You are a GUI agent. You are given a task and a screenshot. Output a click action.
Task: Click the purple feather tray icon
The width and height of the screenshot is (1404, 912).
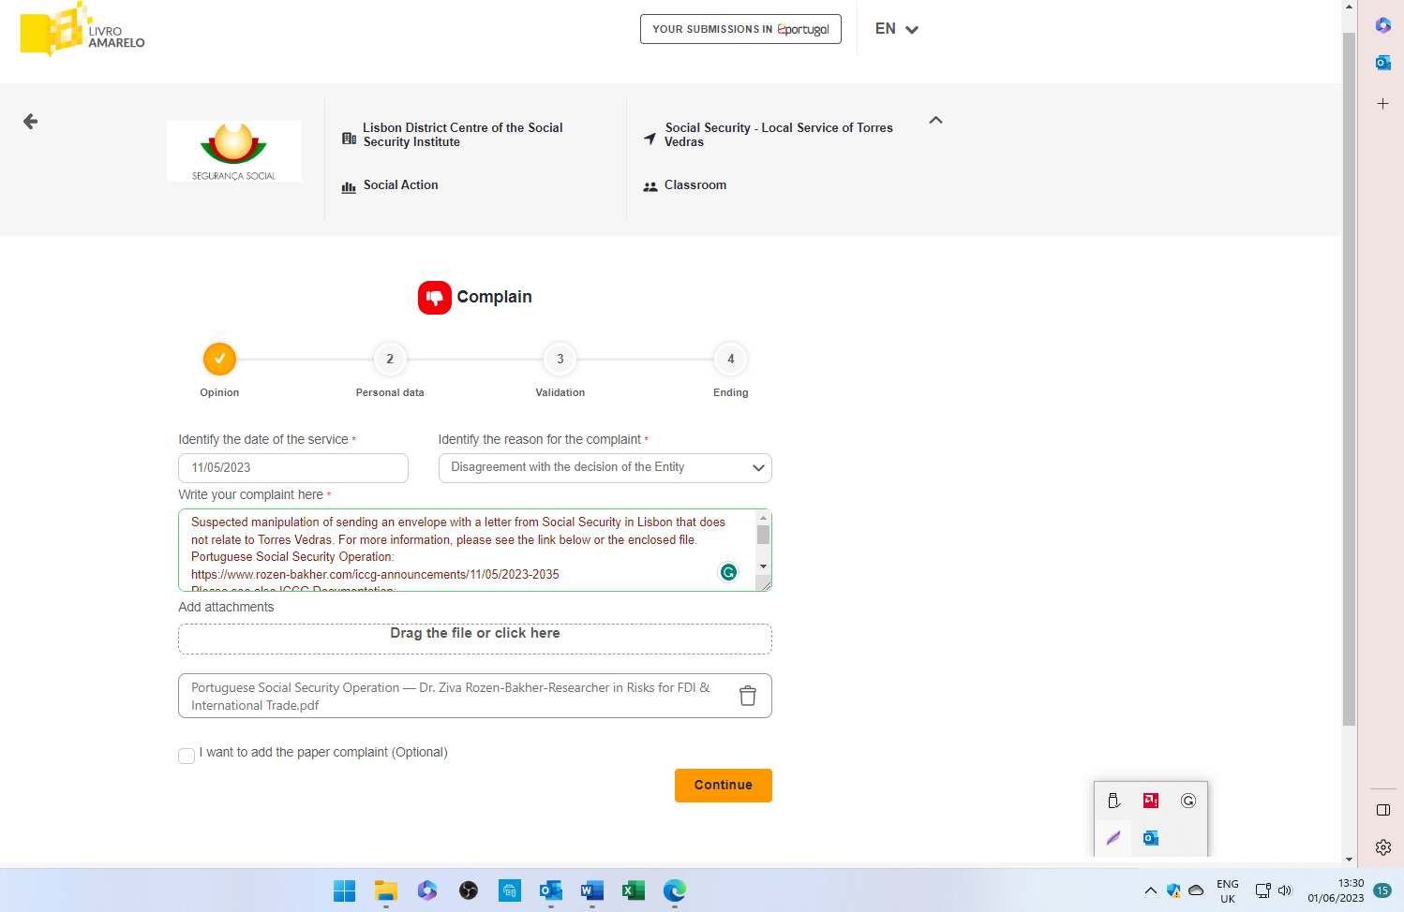[1113, 838]
